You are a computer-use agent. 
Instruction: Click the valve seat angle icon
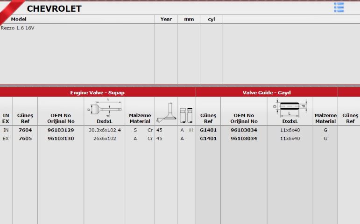point(166,112)
